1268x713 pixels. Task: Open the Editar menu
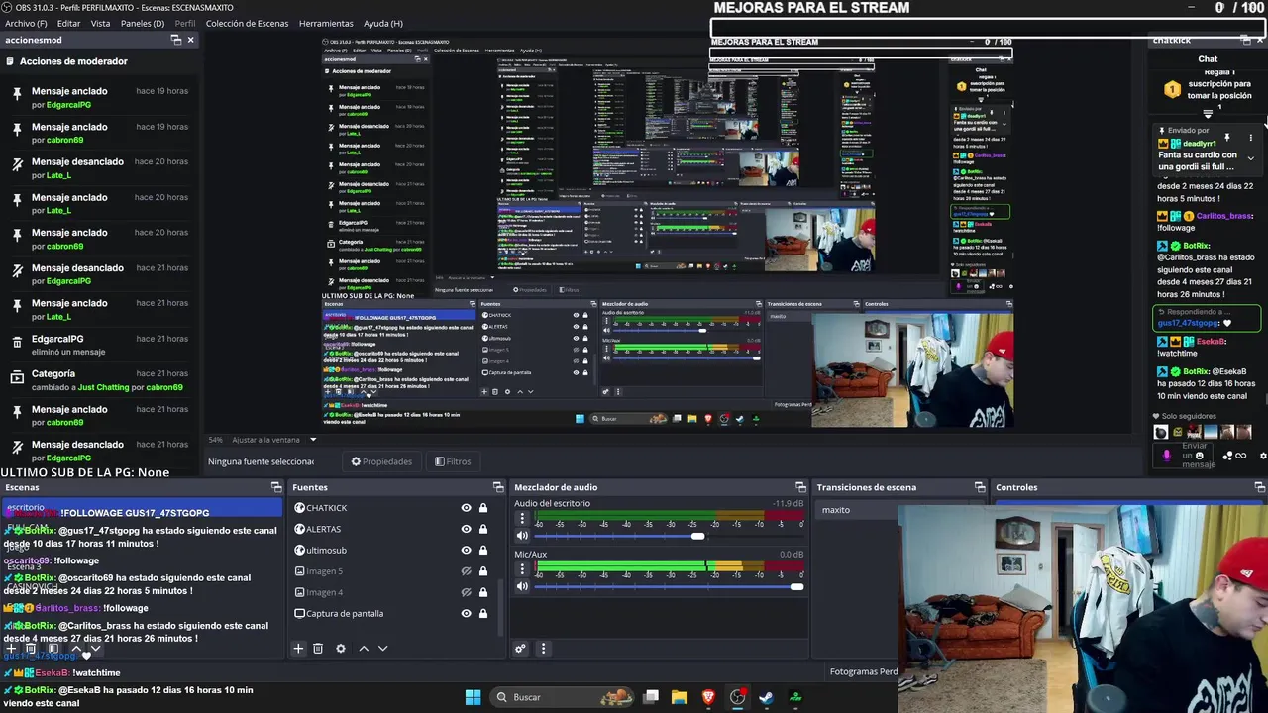(69, 23)
